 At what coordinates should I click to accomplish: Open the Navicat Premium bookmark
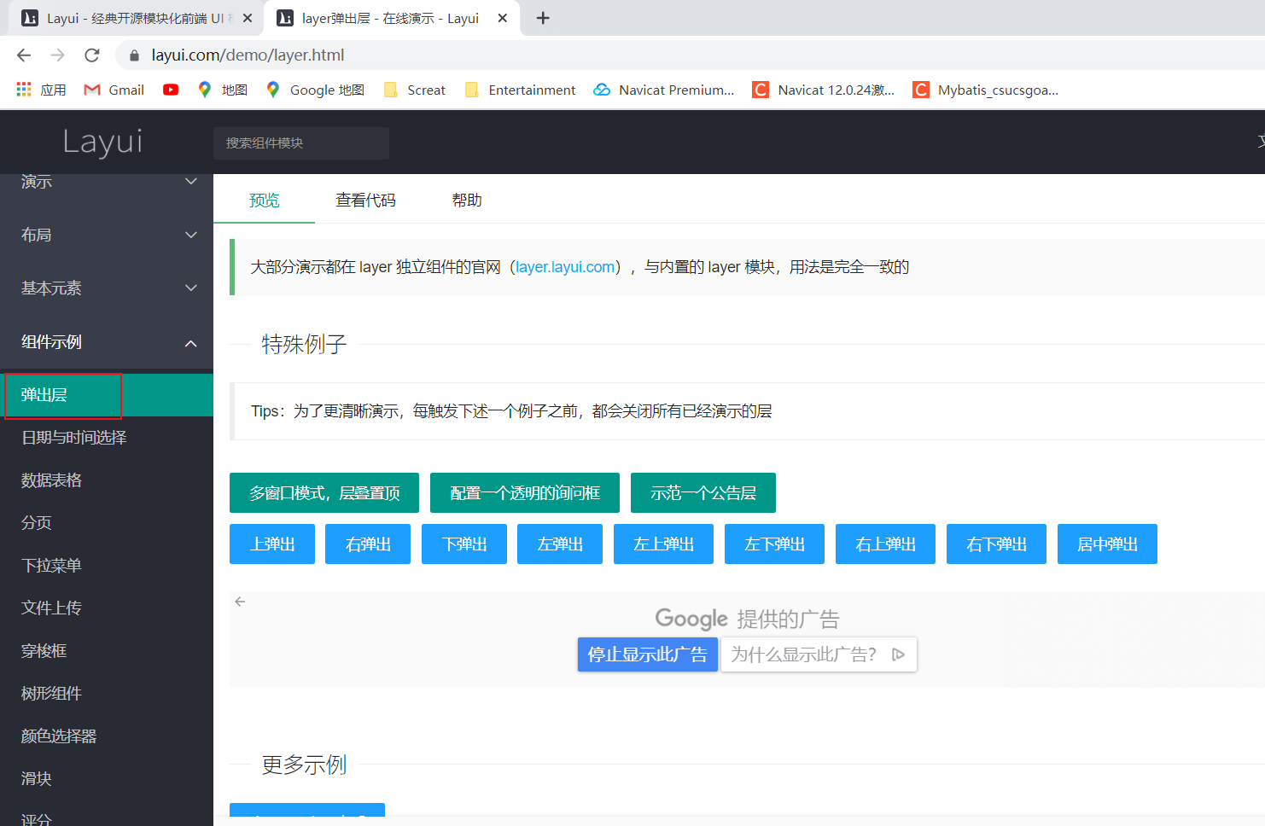663,89
